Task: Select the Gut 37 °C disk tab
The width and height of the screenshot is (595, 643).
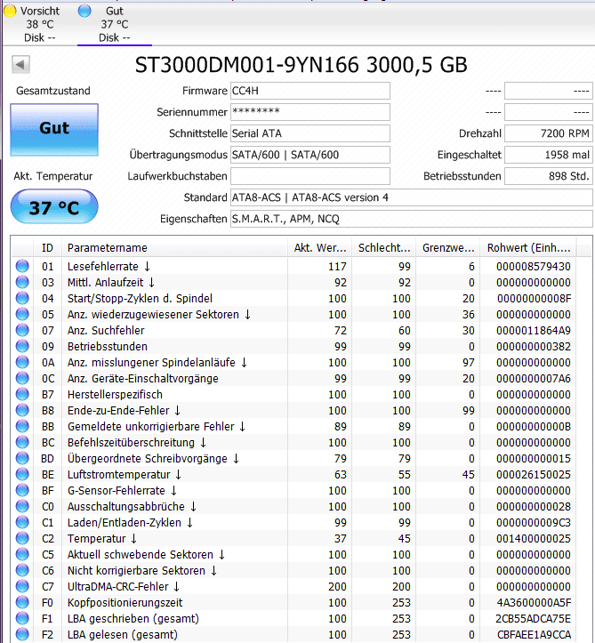Action: 115,24
